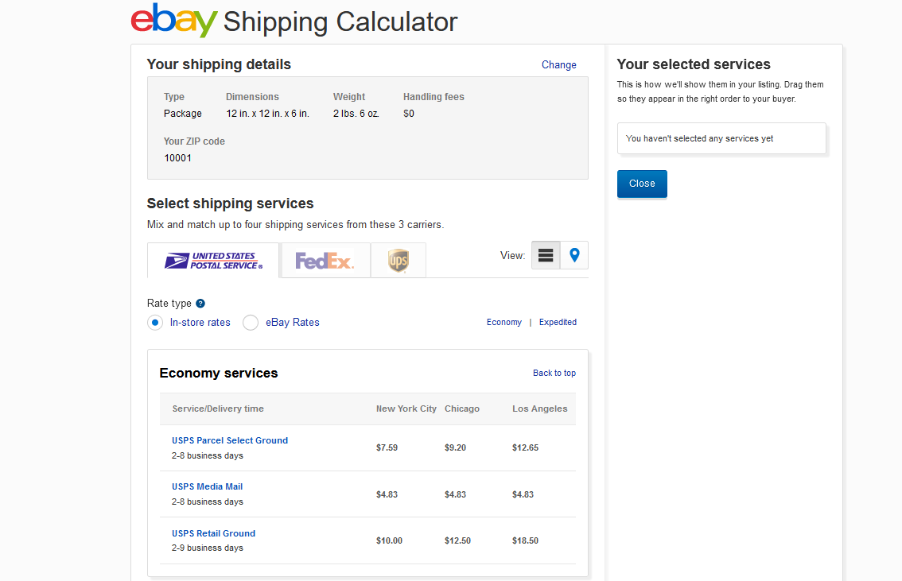Select the UPS carrier
The height and width of the screenshot is (581, 902).
tap(398, 259)
